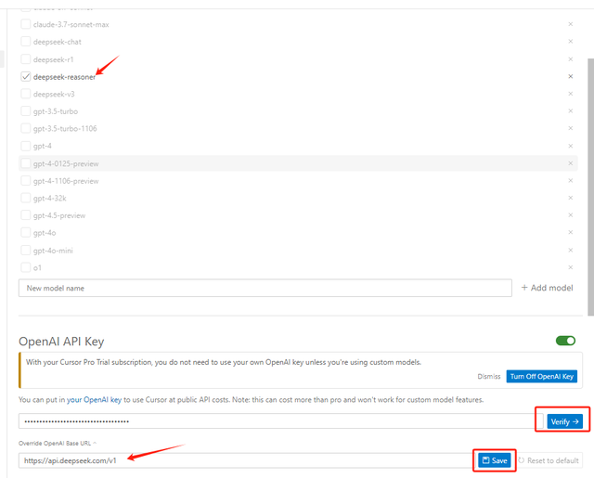The width and height of the screenshot is (594, 478).
Task: Enable gpt-4.5-preview checkbox
Action: (x=25, y=215)
